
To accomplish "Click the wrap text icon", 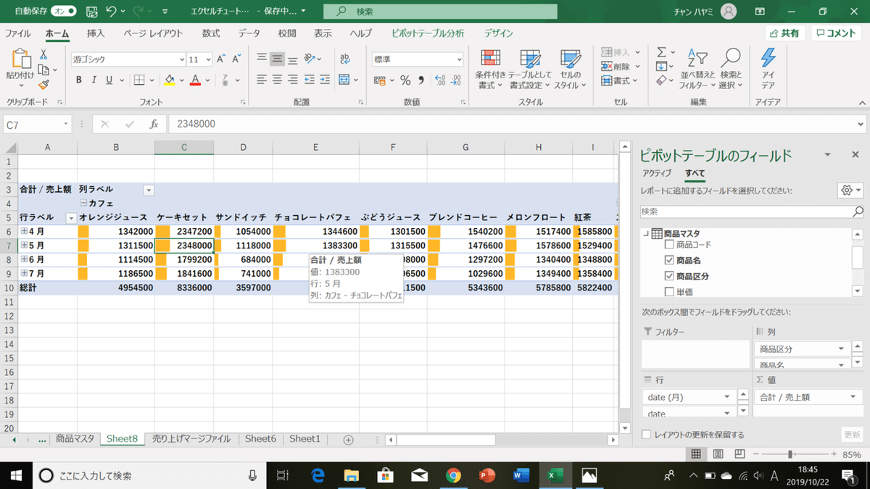I will 345,59.
